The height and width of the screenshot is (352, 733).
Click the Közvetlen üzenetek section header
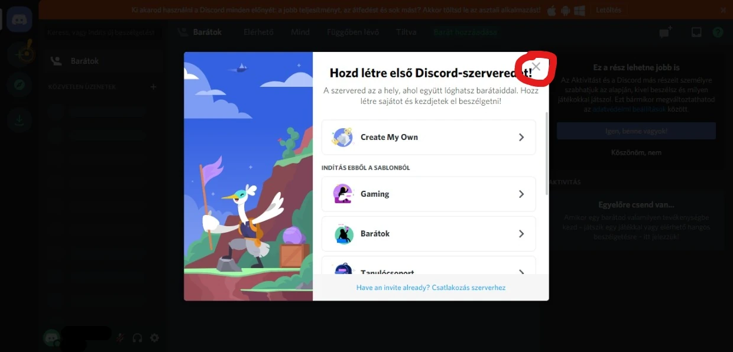point(82,87)
